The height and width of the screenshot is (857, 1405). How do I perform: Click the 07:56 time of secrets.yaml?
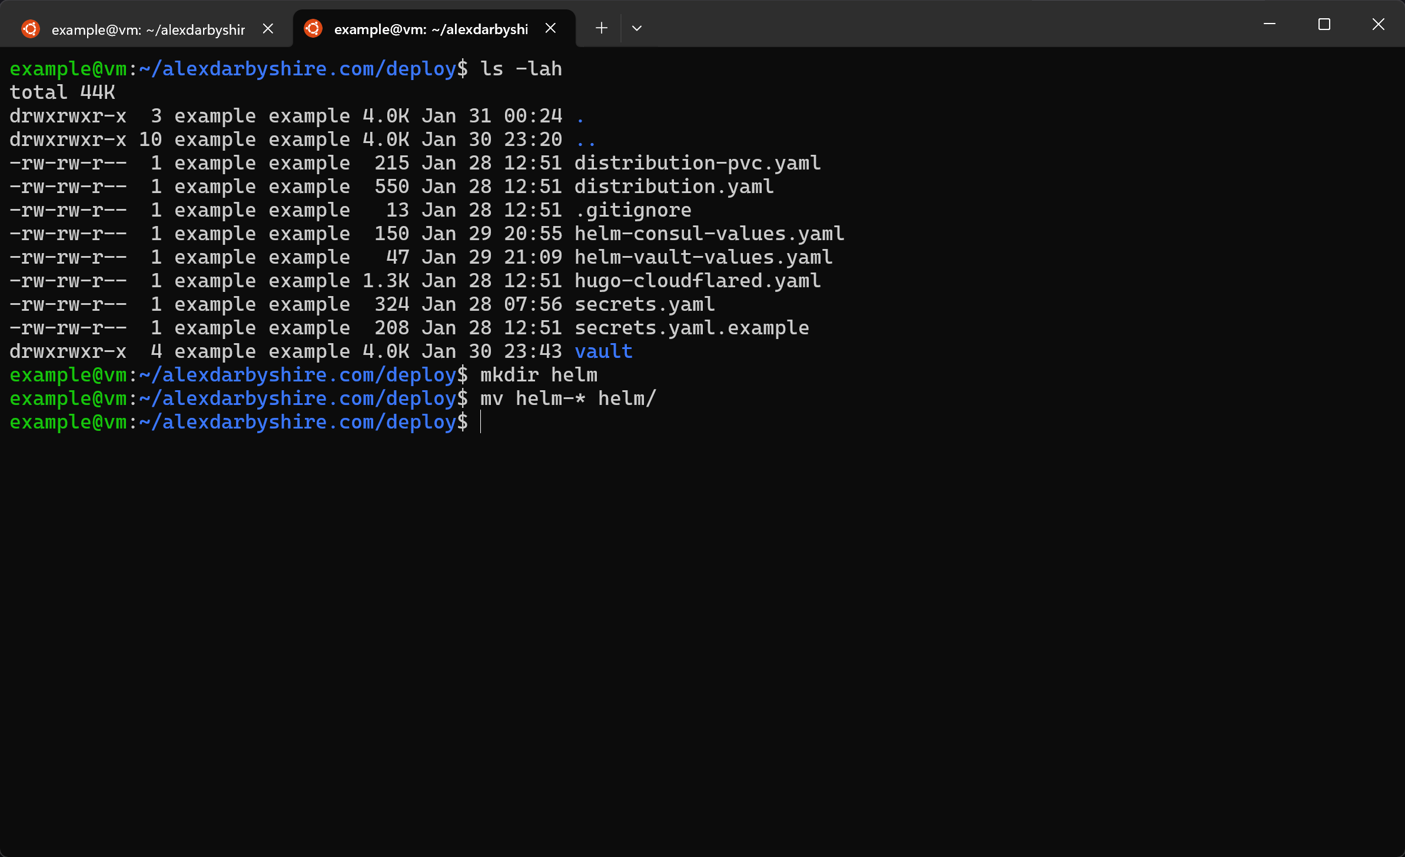click(x=533, y=304)
